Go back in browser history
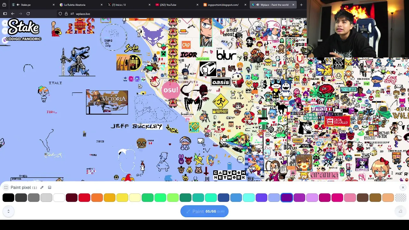This screenshot has width=409, height=230. (13, 14)
